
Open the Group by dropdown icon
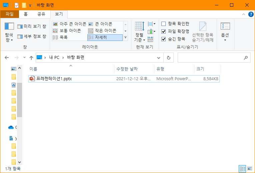152,24
